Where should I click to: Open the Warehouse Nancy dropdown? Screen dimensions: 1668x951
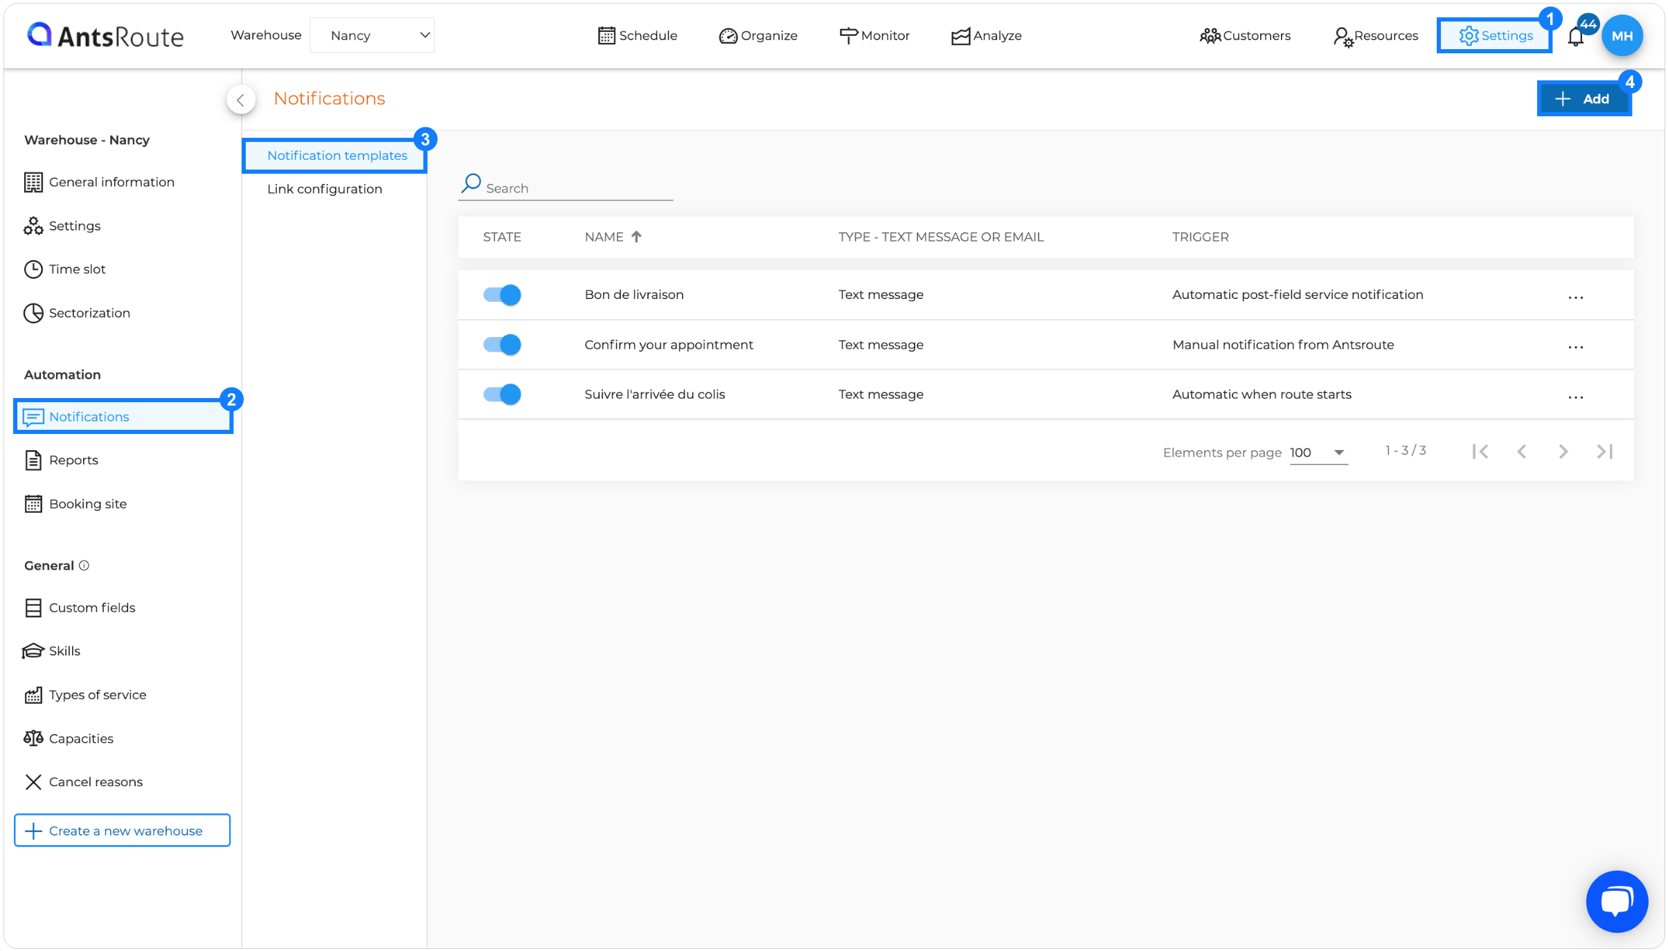click(x=372, y=35)
